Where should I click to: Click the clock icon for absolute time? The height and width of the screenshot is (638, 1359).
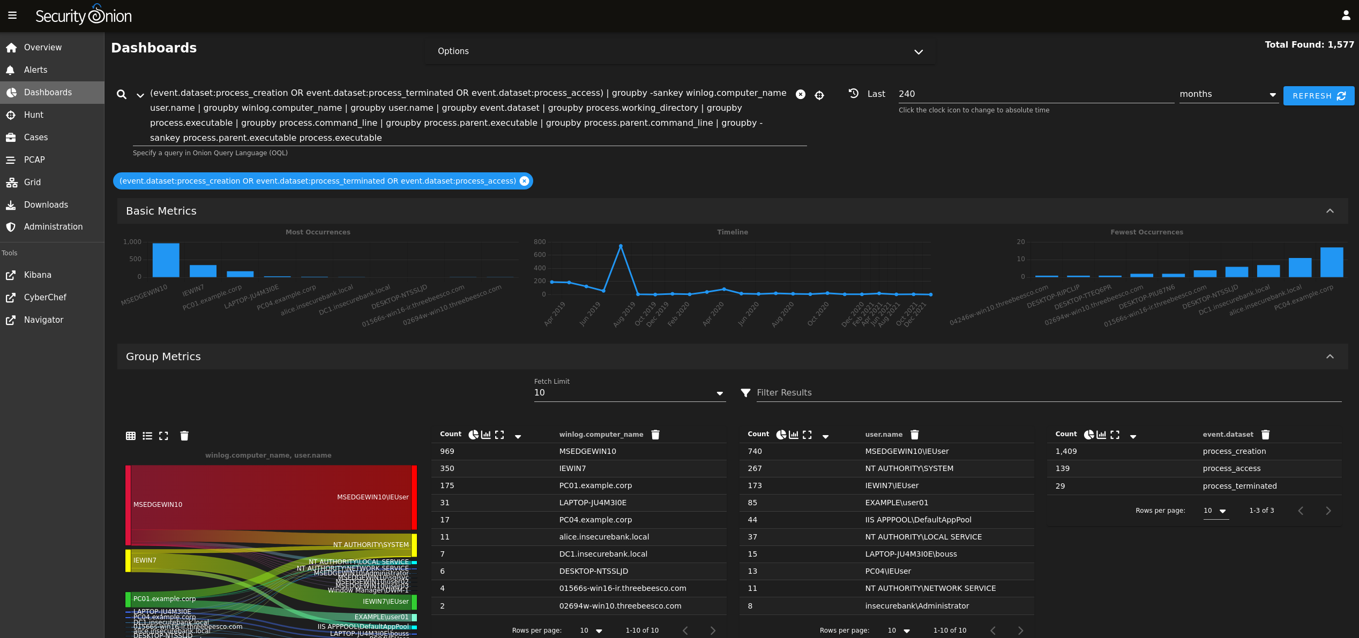[x=854, y=93]
